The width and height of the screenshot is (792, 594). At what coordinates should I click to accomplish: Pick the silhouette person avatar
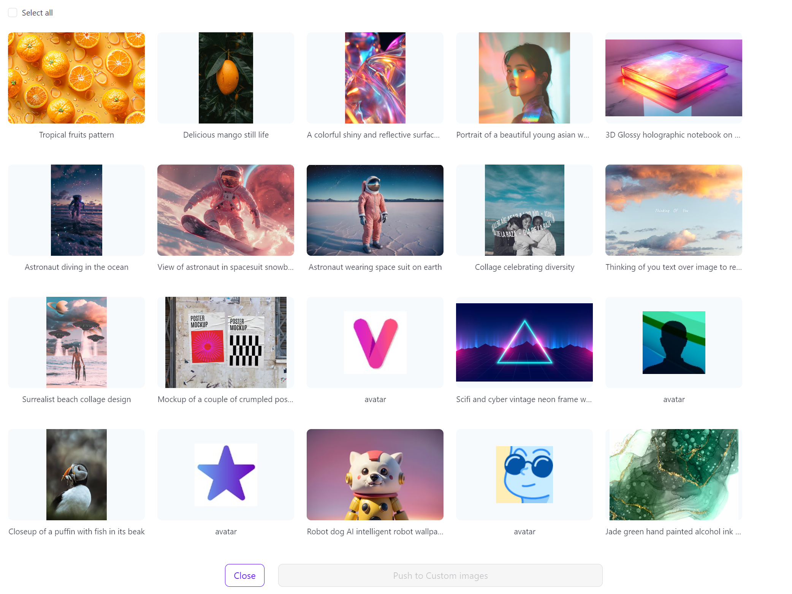pyautogui.click(x=673, y=342)
